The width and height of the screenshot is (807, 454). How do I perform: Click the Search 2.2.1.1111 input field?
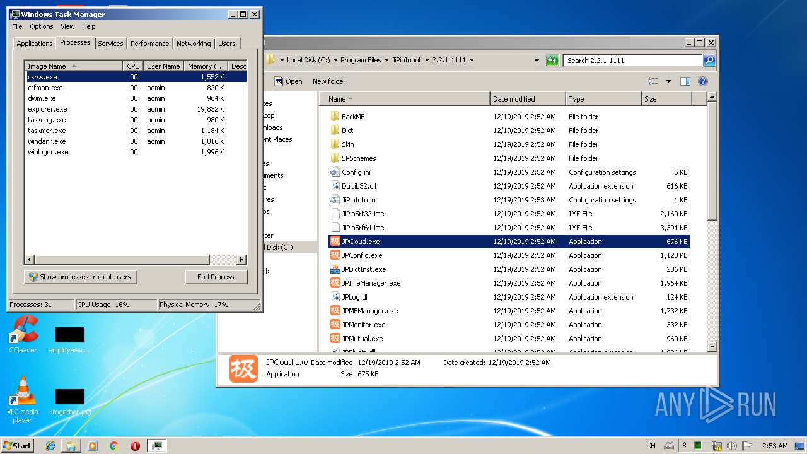click(x=632, y=61)
